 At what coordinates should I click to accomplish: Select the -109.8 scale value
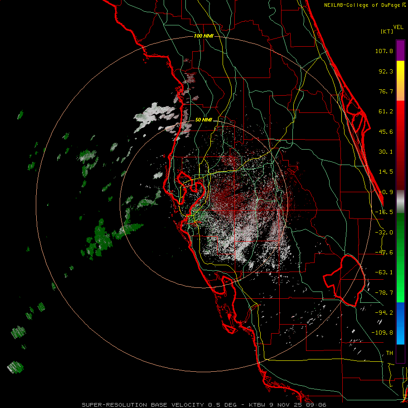tap(382, 333)
